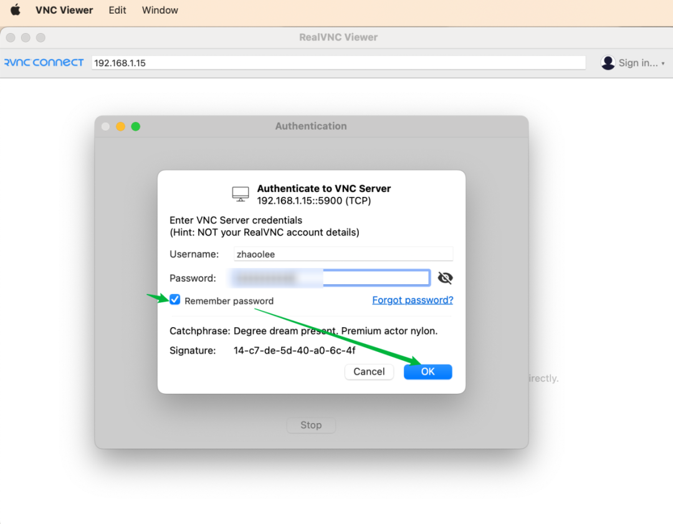
Task: Cancel the authentication dialog
Action: (x=369, y=371)
